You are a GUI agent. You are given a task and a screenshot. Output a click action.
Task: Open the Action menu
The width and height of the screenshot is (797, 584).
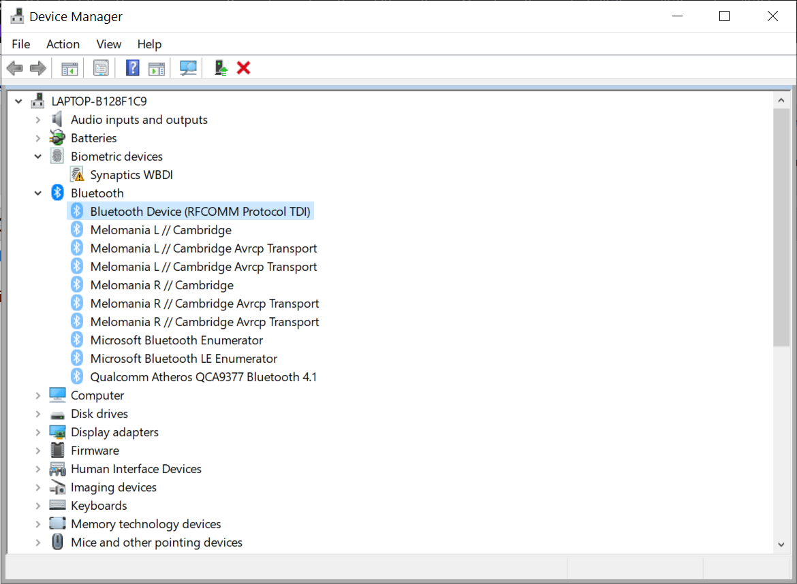[63, 44]
